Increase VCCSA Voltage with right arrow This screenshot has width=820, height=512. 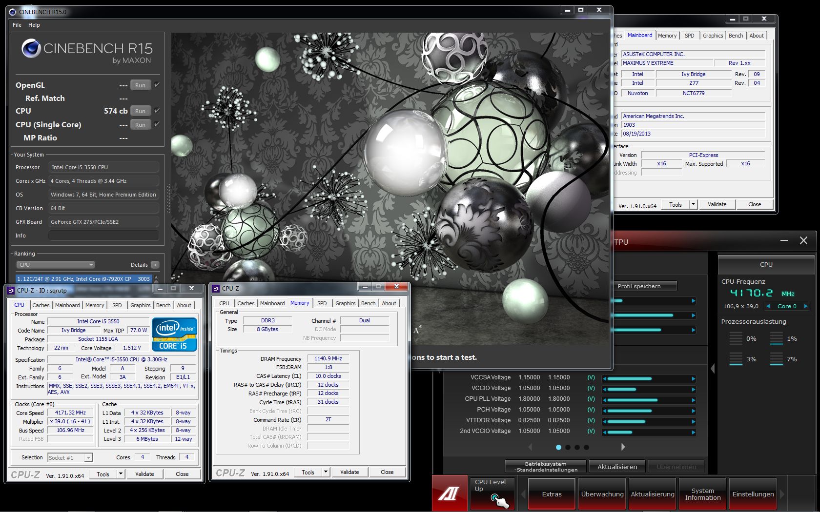(x=693, y=378)
